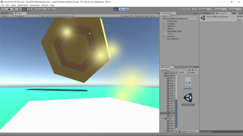This screenshot has height=136, width=243.
Task: Open Project Create dropdown
Action: 164,70
